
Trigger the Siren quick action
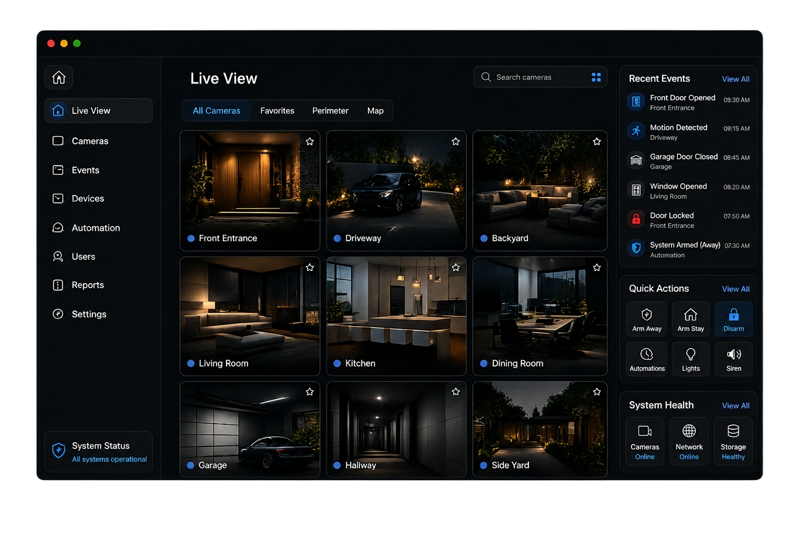734,359
